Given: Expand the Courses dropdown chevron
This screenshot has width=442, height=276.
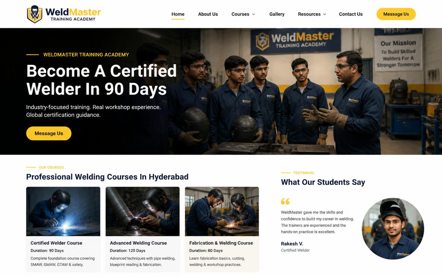Looking at the screenshot, I should pyautogui.click(x=253, y=14).
